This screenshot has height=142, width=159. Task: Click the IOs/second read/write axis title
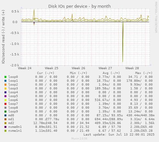tap(3, 37)
